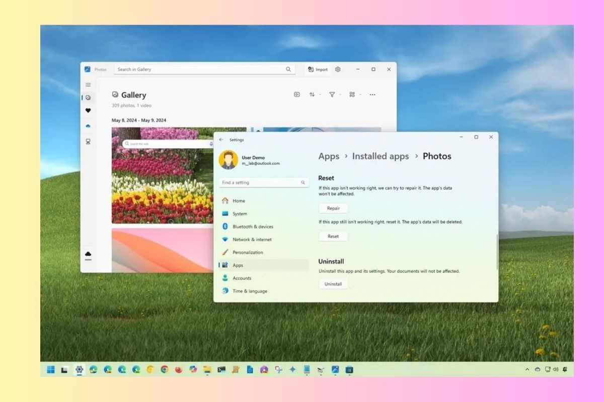Start slideshow from Gallery toolbar
The image size is (604, 402).
[x=297, y=94]
